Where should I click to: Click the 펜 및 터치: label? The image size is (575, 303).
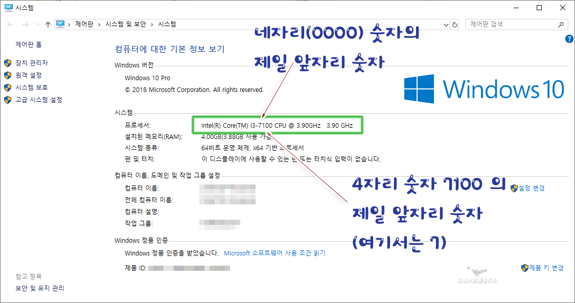(140, 159)
